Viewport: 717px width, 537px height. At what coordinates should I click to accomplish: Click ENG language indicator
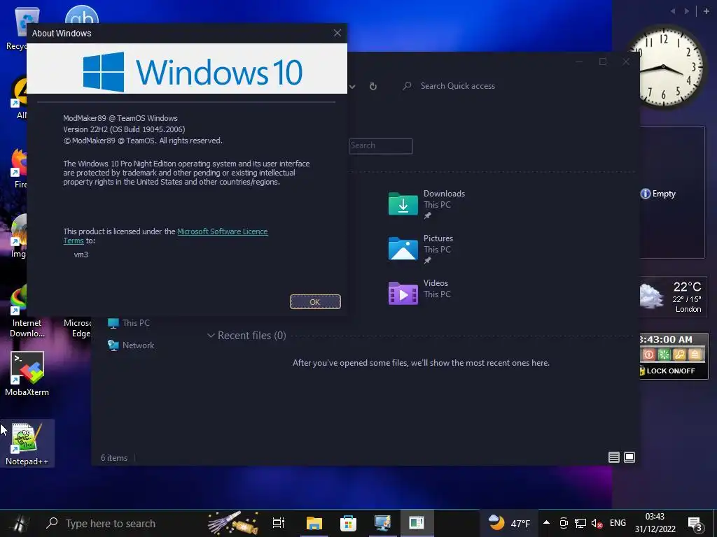coord(618,523)
